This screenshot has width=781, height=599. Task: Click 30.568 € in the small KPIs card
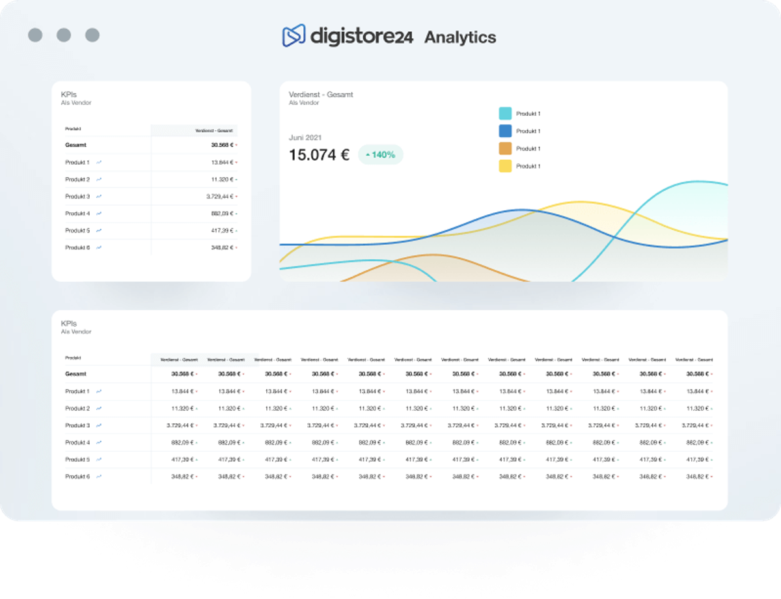point(223,145)
